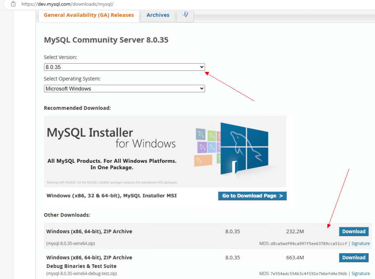The width and height of the screenshot is (375, 279).
Task: Click the (mysql-8.0.35-winx64-debug-test.zip) filename text
Action: point(81,274)
